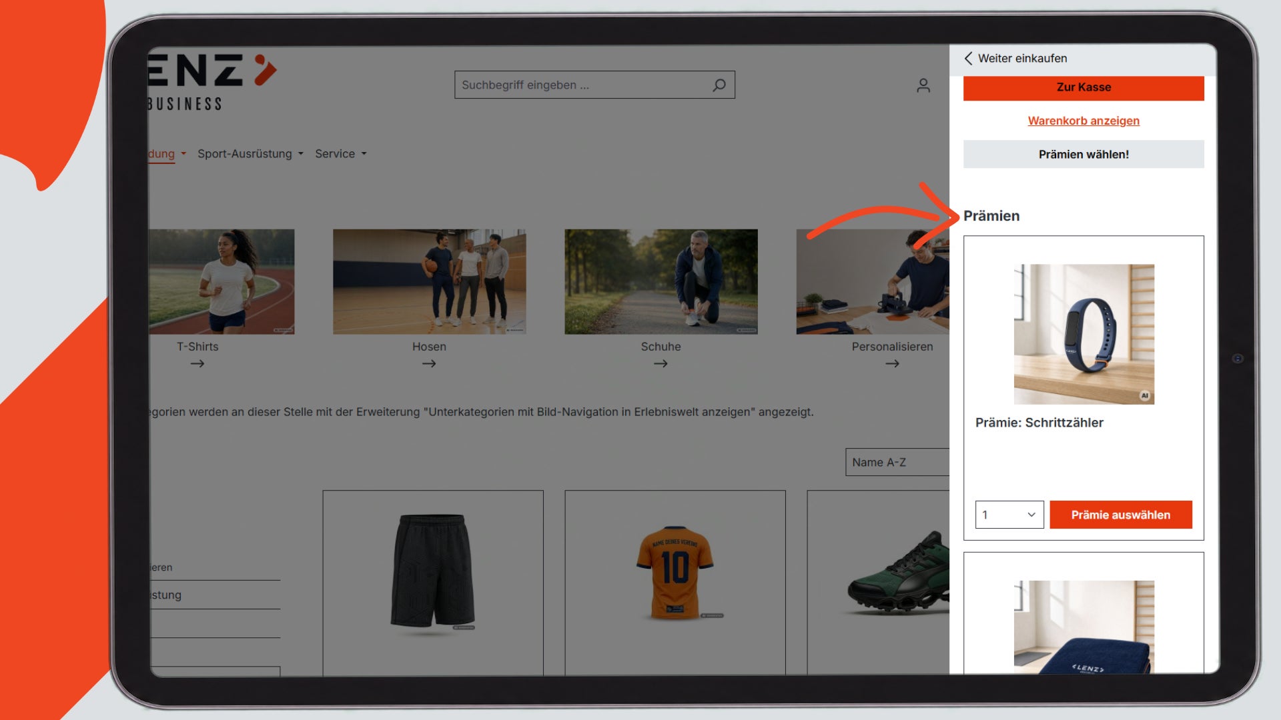1281x720 pixels.
Task: Open the Schrittzähler fitness band image
Action: 1084,334
